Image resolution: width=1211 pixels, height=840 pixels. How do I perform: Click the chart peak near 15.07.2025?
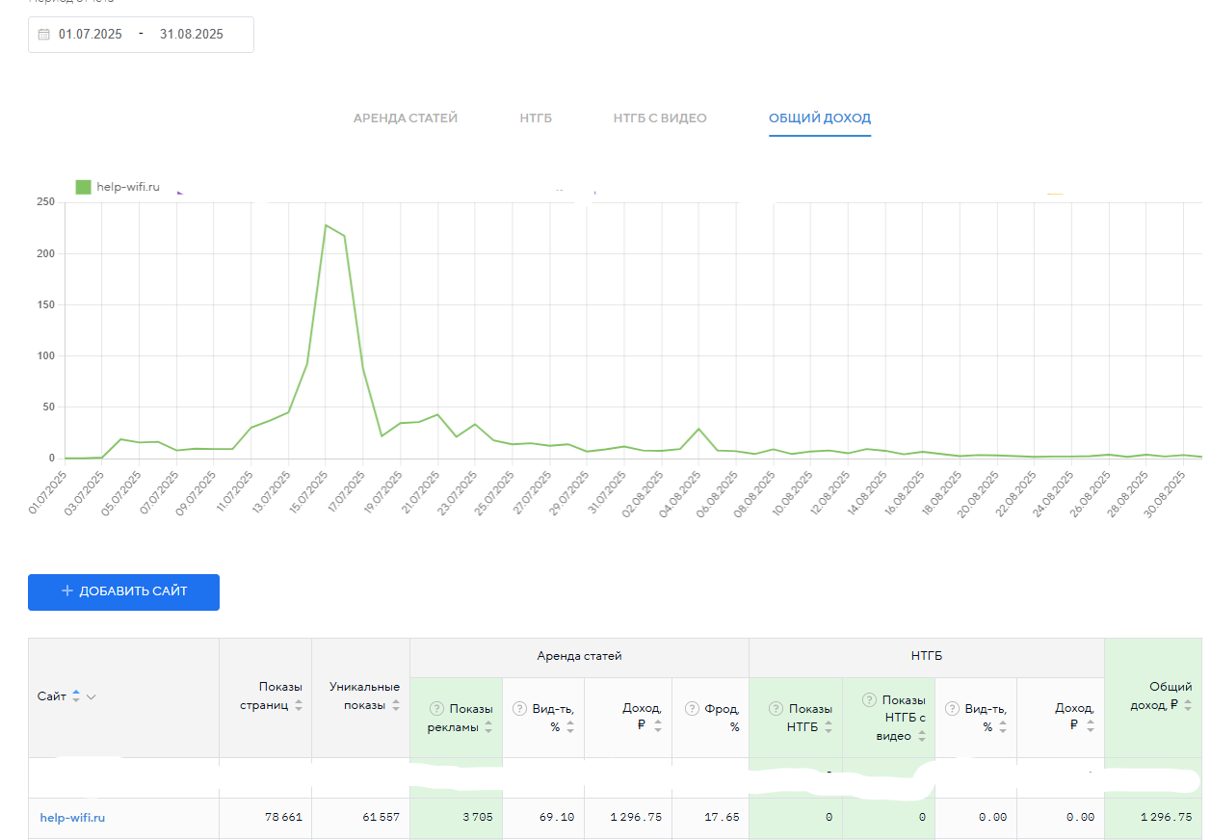(x=326, y=225)
